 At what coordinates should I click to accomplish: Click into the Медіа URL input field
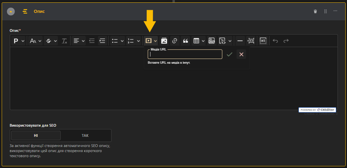(185, 54)
